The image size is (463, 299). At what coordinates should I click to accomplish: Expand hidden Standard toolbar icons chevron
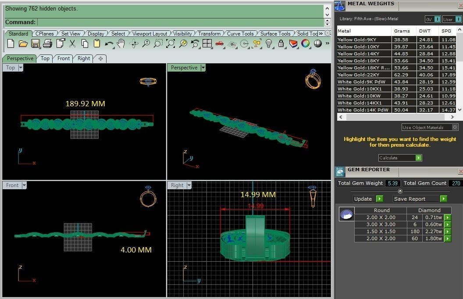pos(327,43)
